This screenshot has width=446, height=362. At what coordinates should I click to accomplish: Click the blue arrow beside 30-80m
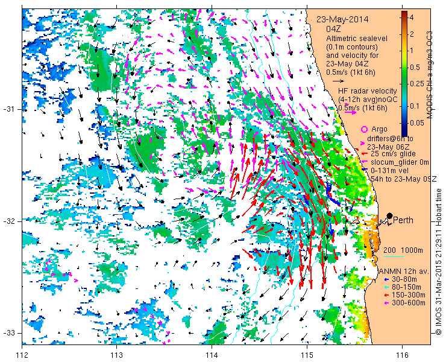click(x=386, y=280)
